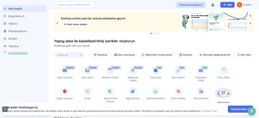Open Planlamalarım in the sidebar
This screenshot has width=259, height=118.
point(24,31)
